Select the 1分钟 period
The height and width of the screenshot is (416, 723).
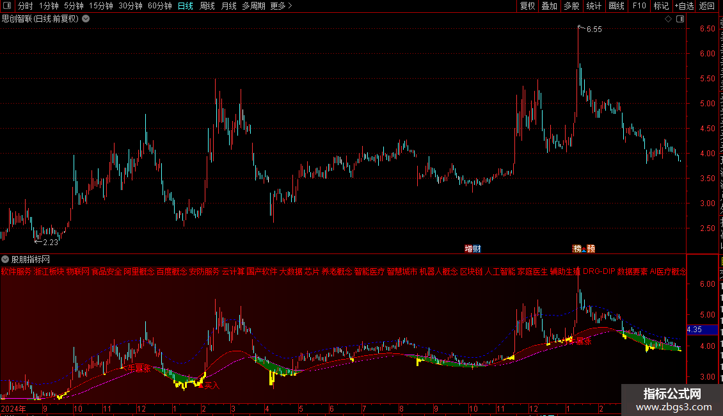coord(49,6)
